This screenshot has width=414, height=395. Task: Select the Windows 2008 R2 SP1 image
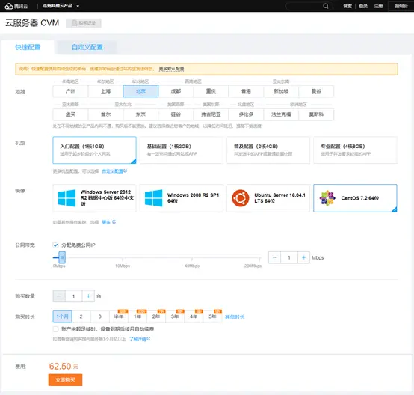pyautogui.click(x=182, y=198)
